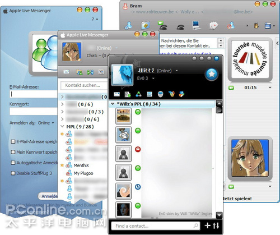Expand the group showing (0/3)

62,112
